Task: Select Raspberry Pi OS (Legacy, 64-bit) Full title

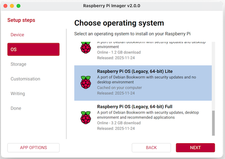Action: click(135, 106)
